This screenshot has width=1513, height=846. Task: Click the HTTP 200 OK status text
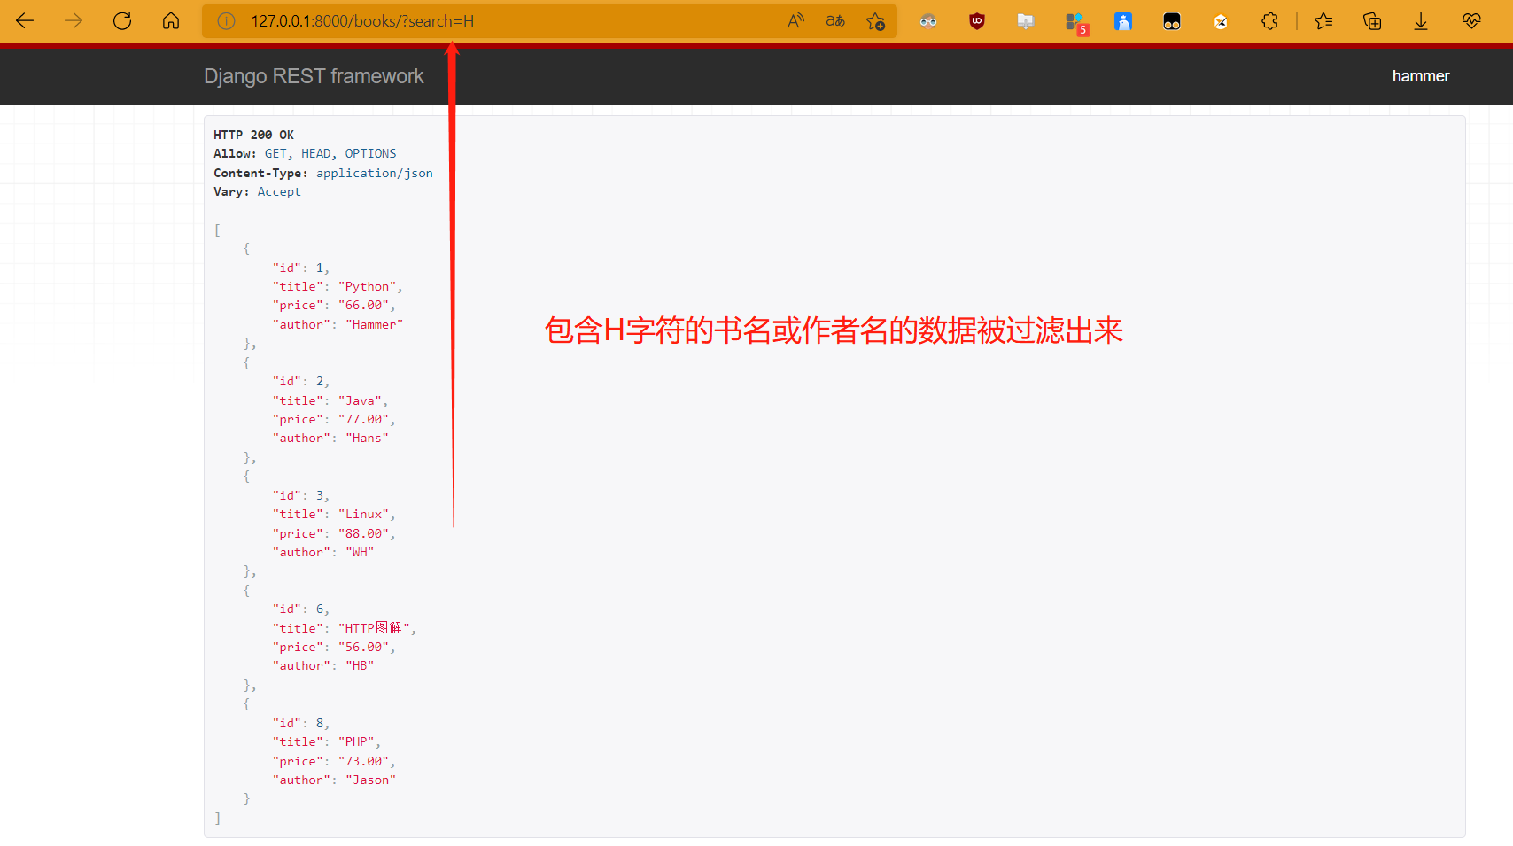click(253, 135)
